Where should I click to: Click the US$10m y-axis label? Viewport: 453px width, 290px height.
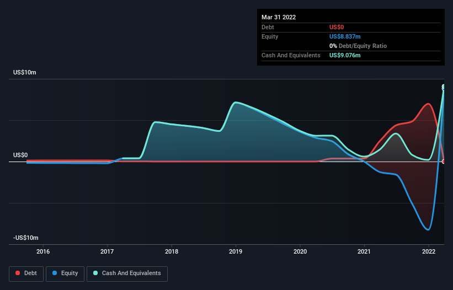25,72
